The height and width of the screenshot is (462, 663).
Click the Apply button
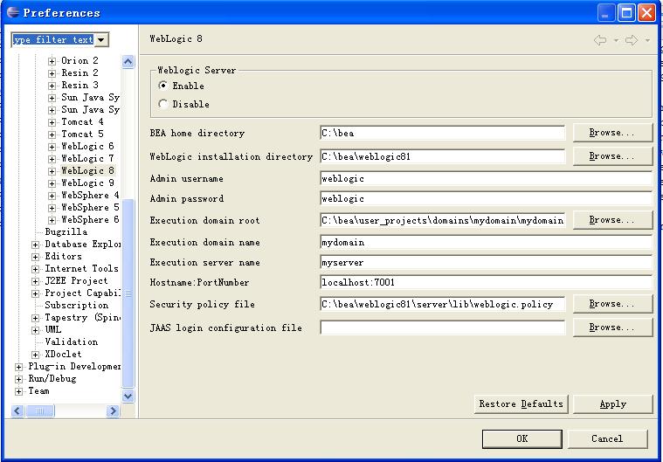[x=612, y=404]
